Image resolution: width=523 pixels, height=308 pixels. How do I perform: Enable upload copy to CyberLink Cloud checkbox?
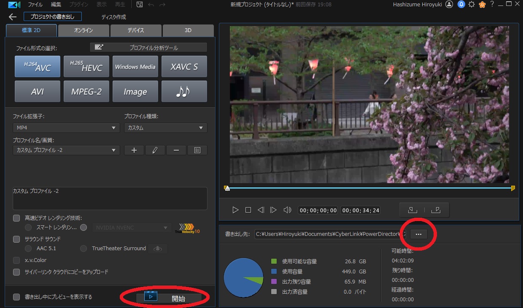[x=16, y=272]
